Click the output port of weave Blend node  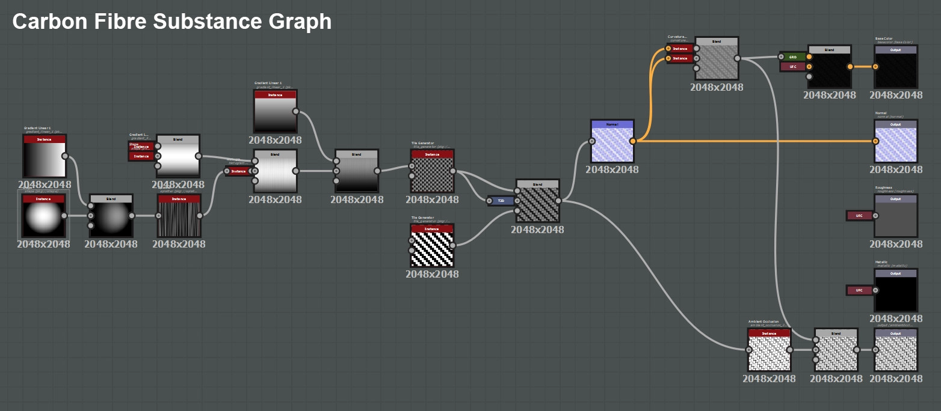point(558,201)
